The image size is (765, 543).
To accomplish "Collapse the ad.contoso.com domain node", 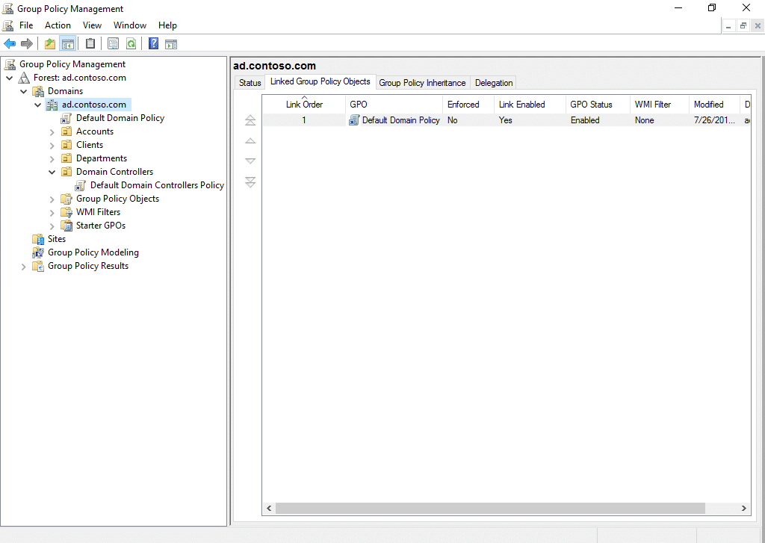I will click(x=37, y=105).
